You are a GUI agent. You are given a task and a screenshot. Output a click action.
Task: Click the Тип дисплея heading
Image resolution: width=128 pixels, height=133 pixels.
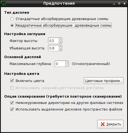[17, 13]
